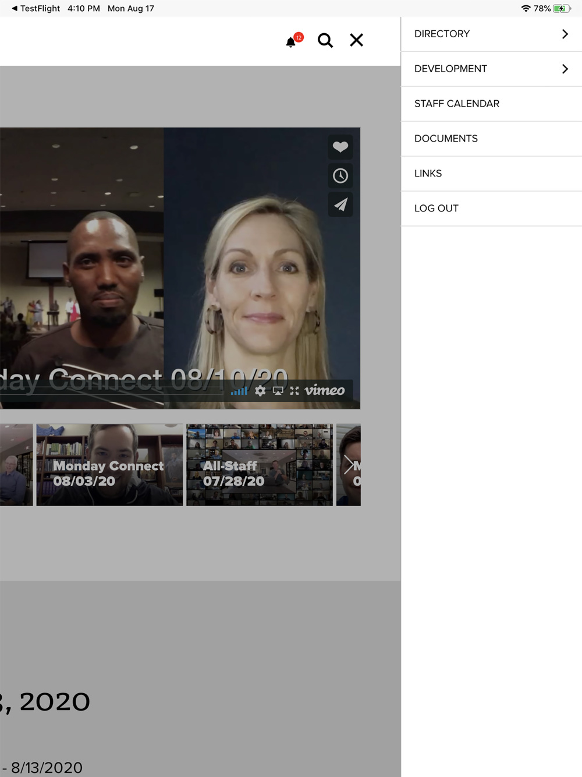
Task: Close the side menu with X icon
Action: pos(356,40)
